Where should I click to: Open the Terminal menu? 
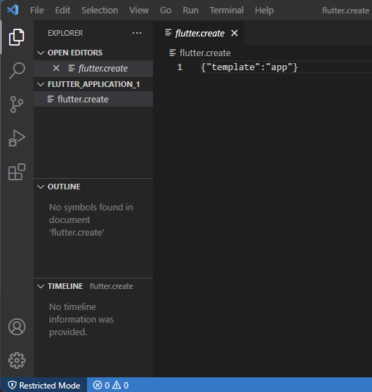(227, 11)
